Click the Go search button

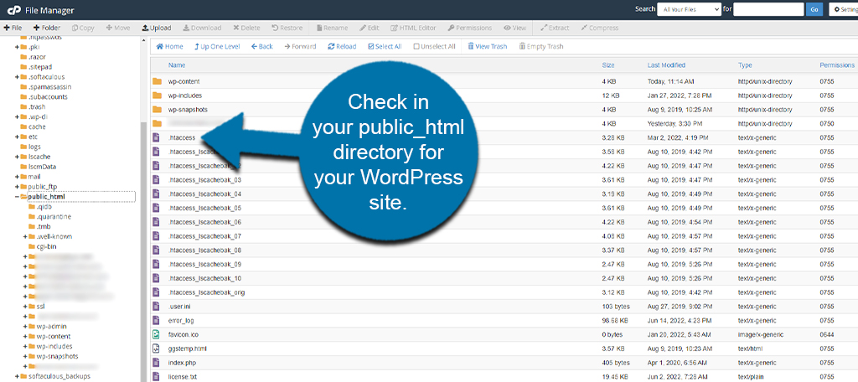click(814, 9)
